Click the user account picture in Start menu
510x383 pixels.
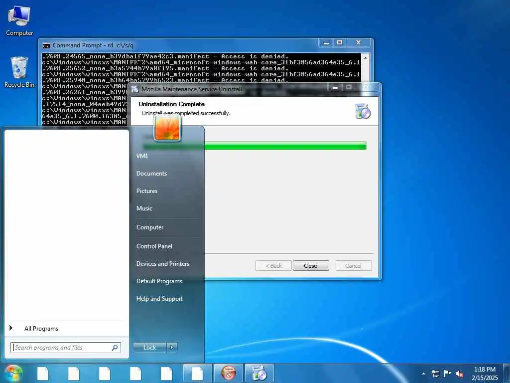click(x=167, y=128)
